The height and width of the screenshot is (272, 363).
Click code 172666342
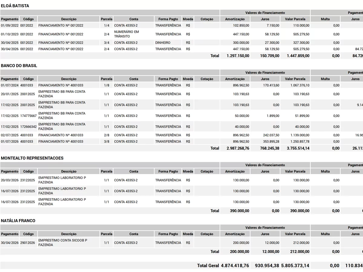(x=28, y=127)
